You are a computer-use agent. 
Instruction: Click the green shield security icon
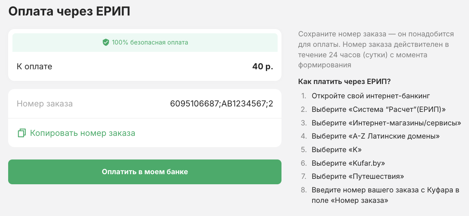[106, 42]
